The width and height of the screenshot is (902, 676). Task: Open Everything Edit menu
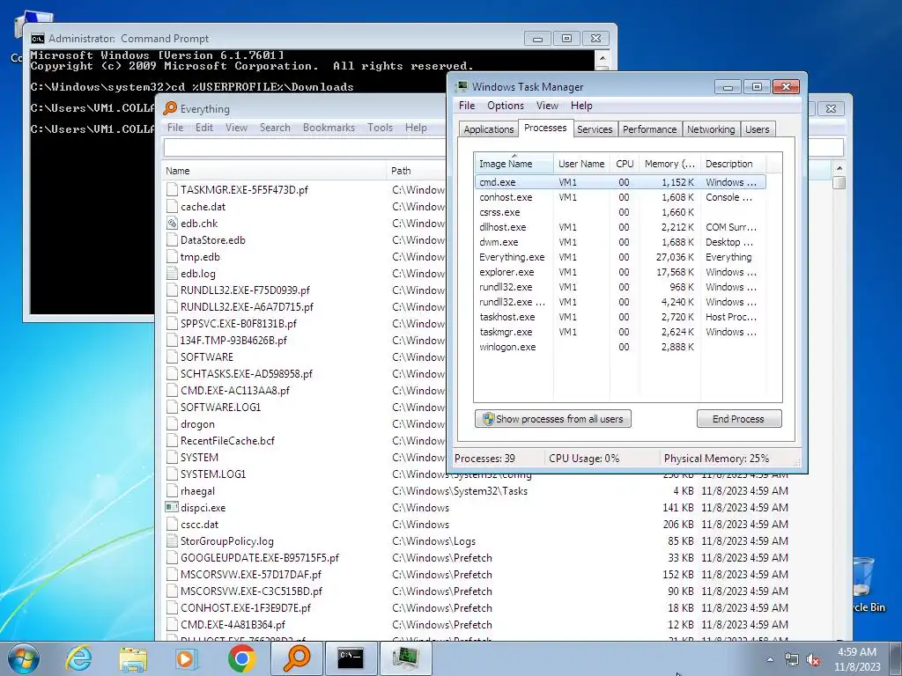click(204, 128)
